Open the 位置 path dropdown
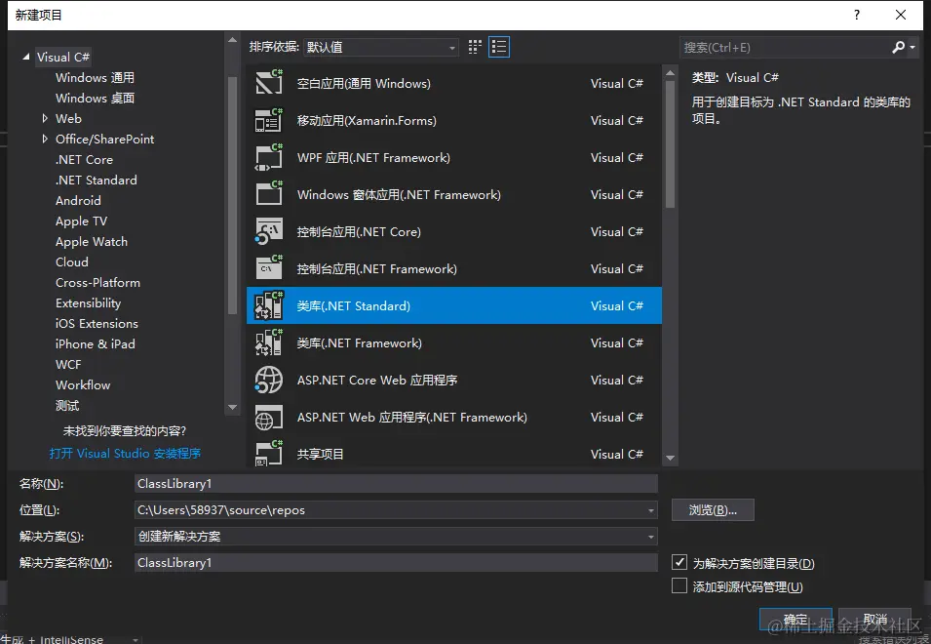Screen dimensions: 931x644 click(651, 510)
